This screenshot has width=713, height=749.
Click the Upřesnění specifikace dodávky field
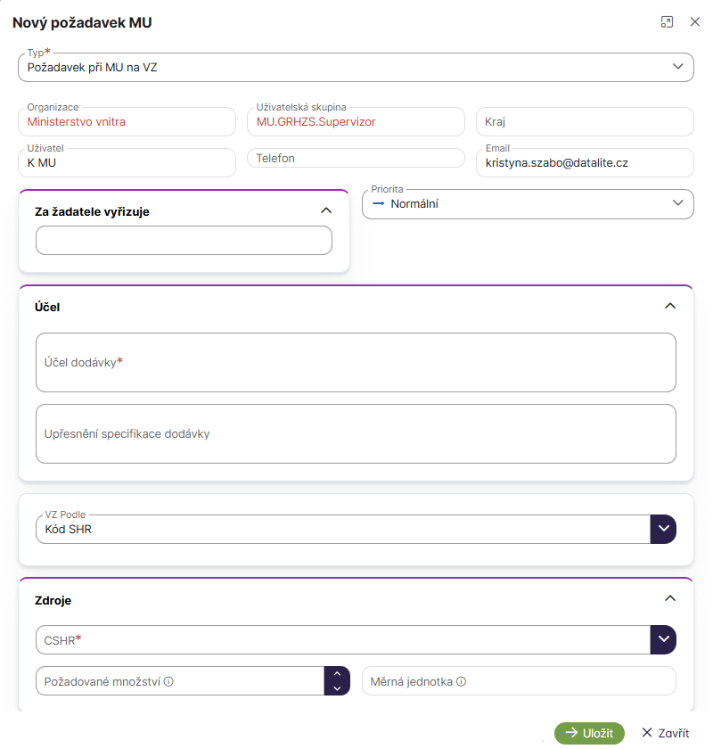click(356, 434)
